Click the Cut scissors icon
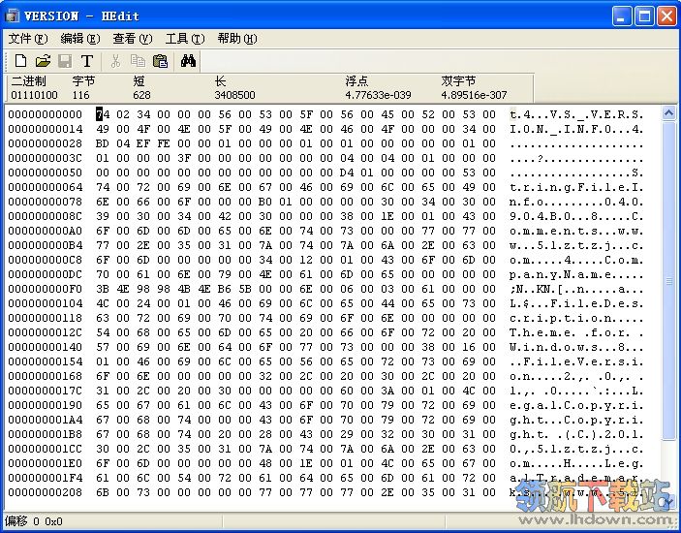Viewport: 681px width, 533px height. (x=115, y=61)
